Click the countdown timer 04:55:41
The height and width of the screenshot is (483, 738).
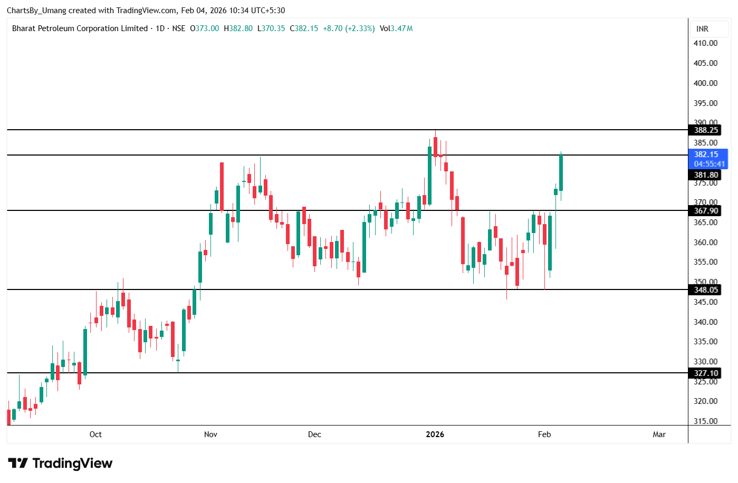(709, 164)
